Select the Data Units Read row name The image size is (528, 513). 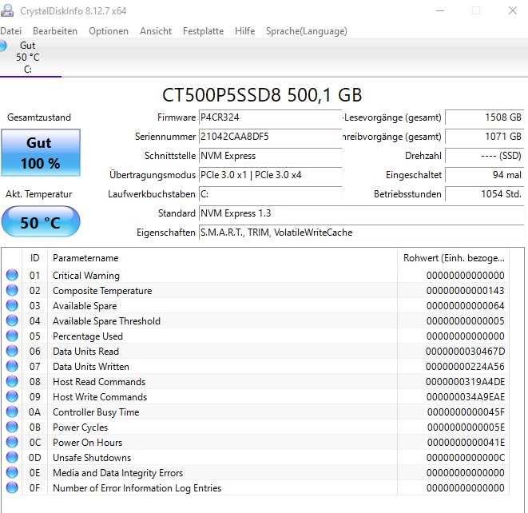click(x=85, y=352)
